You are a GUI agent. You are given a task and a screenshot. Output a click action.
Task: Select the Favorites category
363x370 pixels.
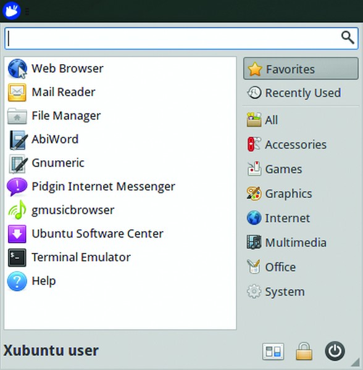(x=301, y=68)
